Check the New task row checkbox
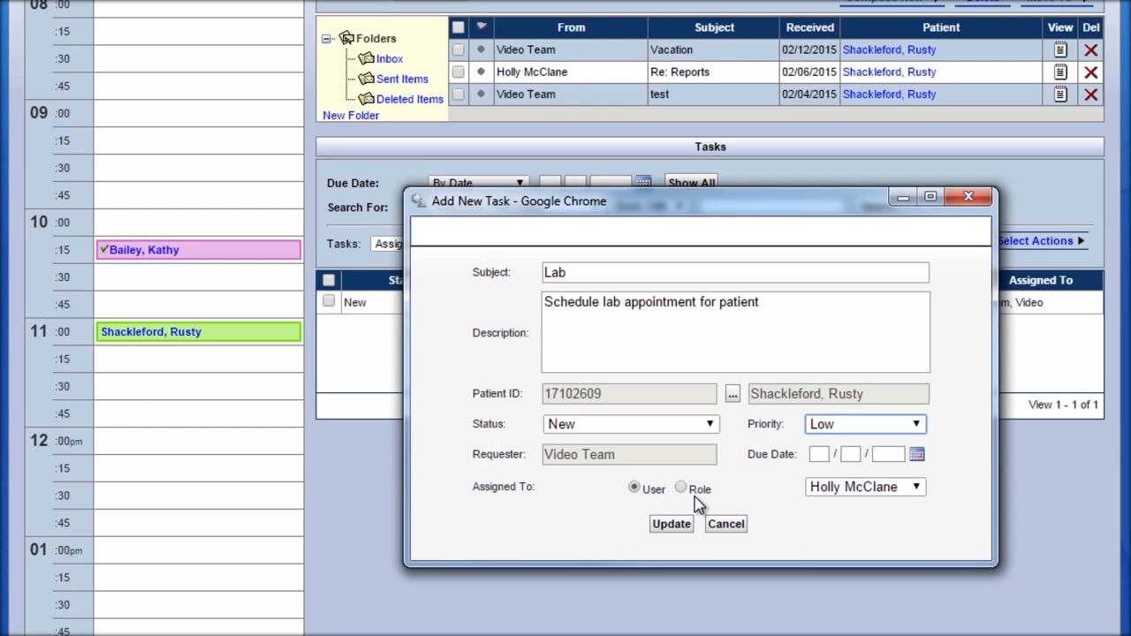 pyautogui.click(x=329, y=301)
